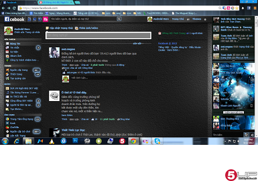
Task: Expand Xem thêm in the footer links
Action: 173,50
